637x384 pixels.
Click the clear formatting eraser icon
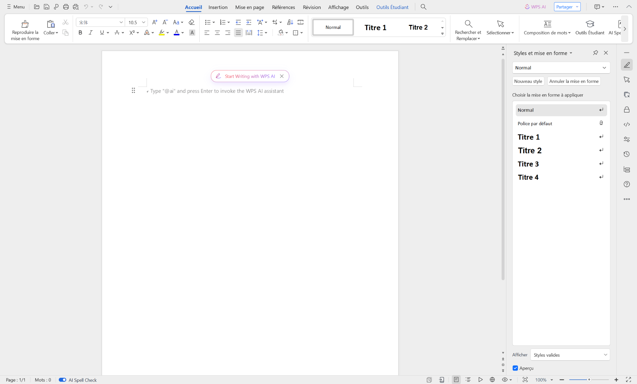pos(192,22)
